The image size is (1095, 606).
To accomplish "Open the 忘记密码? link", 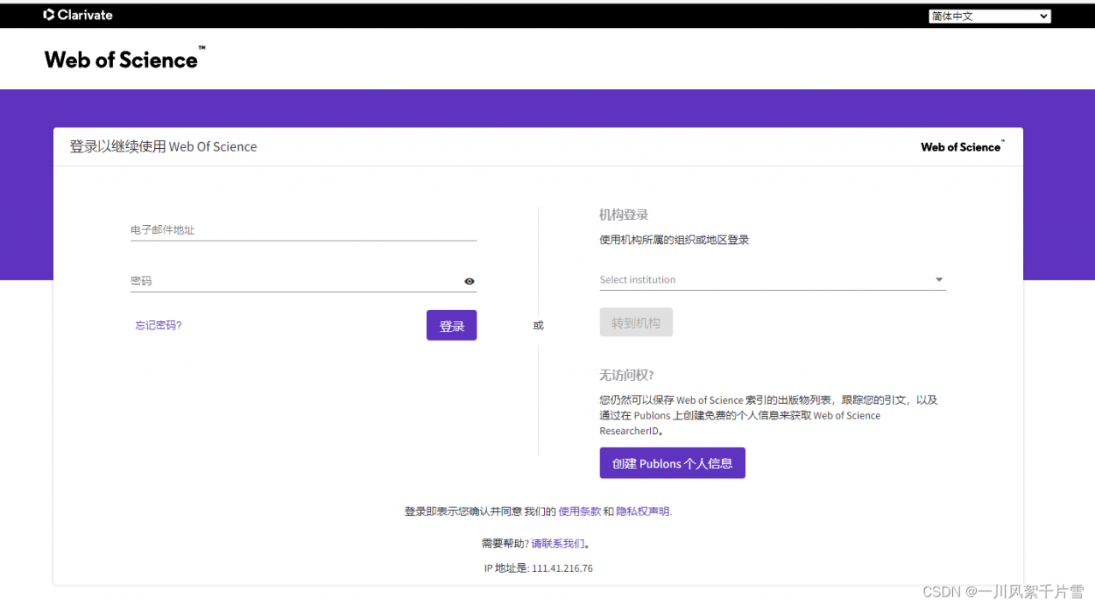I will [x=158, y=324].
